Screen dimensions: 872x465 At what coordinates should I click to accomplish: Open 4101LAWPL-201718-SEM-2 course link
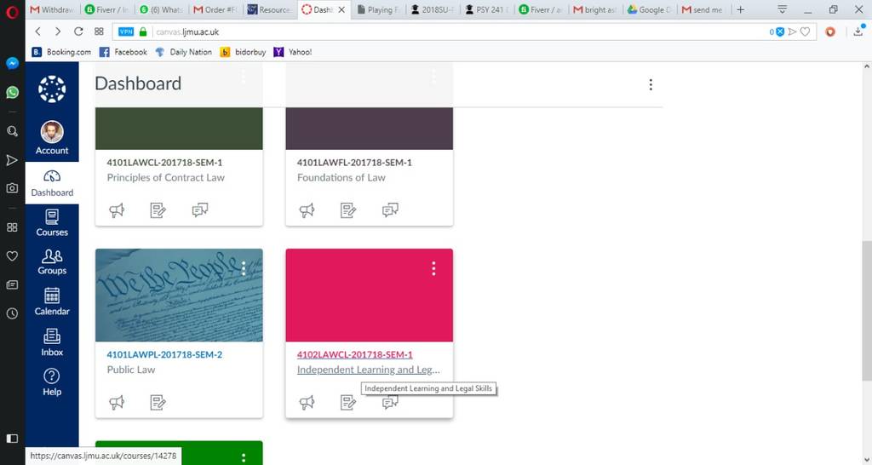(x=164, y=354)
